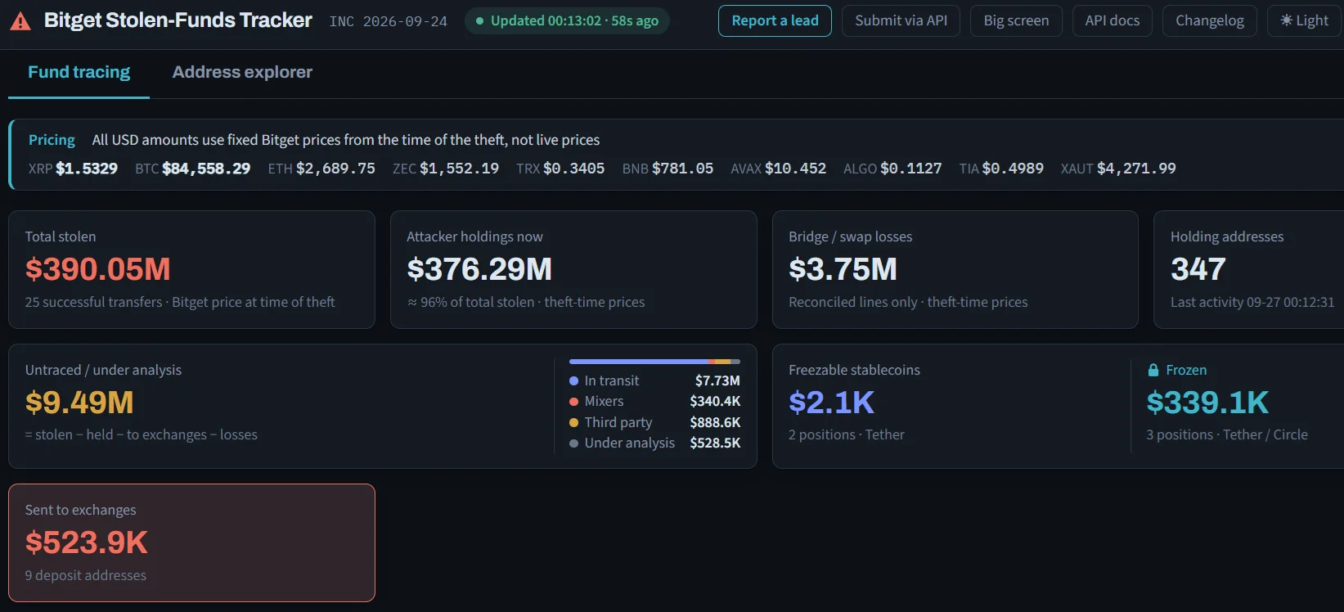Viewport: 1344px width, 612px height.
Task: Click the gray Under analysis legend dot
Action: pyautogui.click(x=574, y=443)
